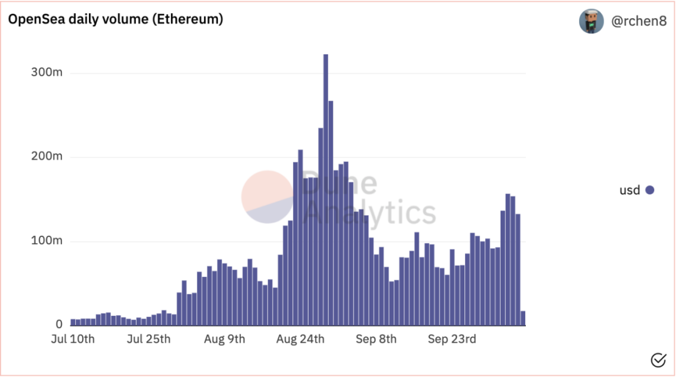Click the Sep 23rd axis label
This screenshot has width=676, height=377.
click(452, 339)
